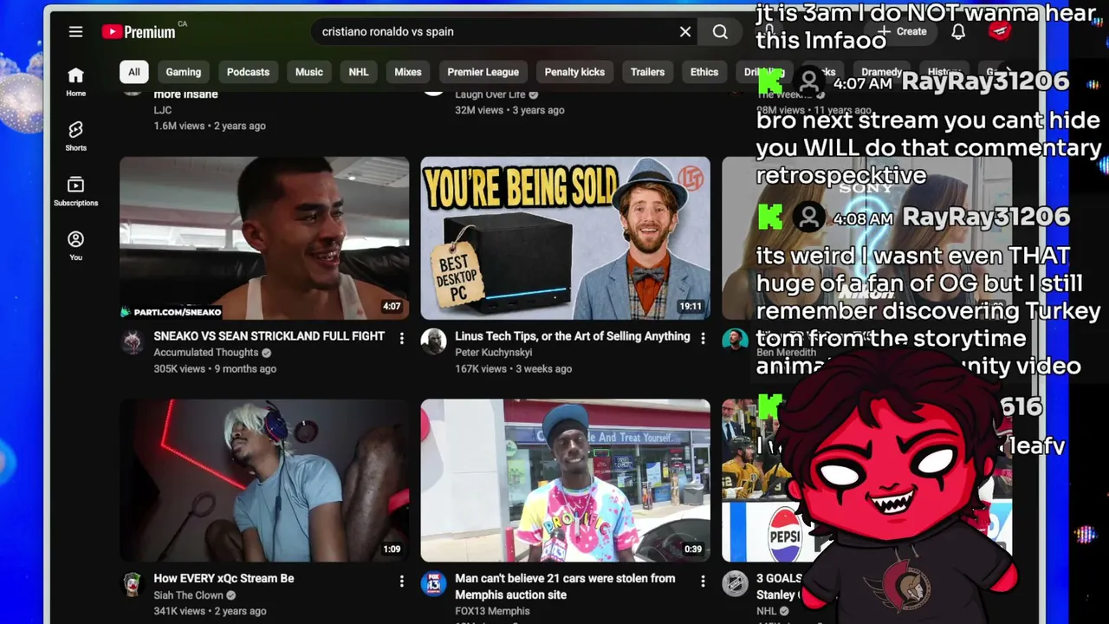Image resolution: width=1109 pixels, height=624 pixels.
Task: Visit the Accumulated Thoughts channel name
Action: point(206,353)
